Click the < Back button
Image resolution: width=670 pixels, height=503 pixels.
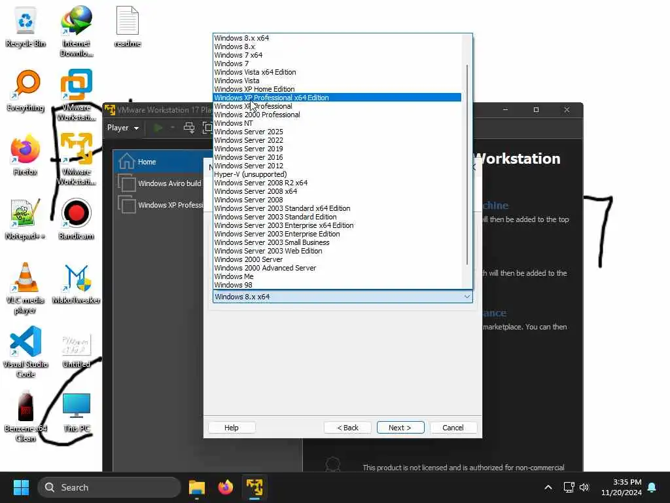348,427
